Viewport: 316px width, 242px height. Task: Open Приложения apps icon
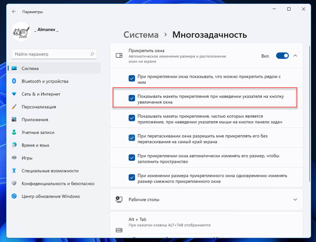coord(14,119)
